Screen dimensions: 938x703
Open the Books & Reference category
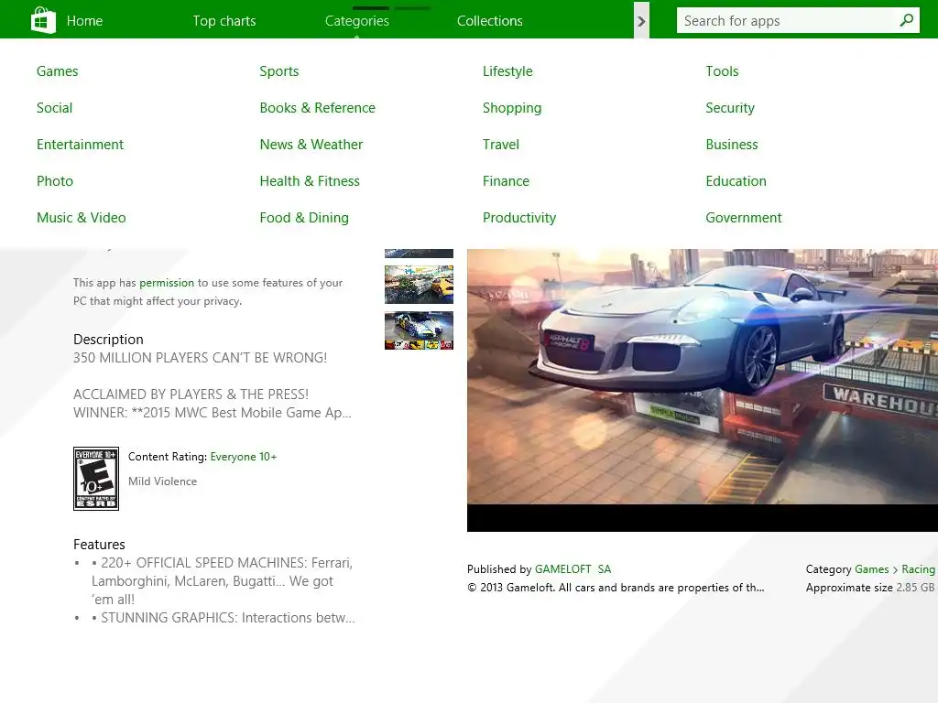click(318, 108)
